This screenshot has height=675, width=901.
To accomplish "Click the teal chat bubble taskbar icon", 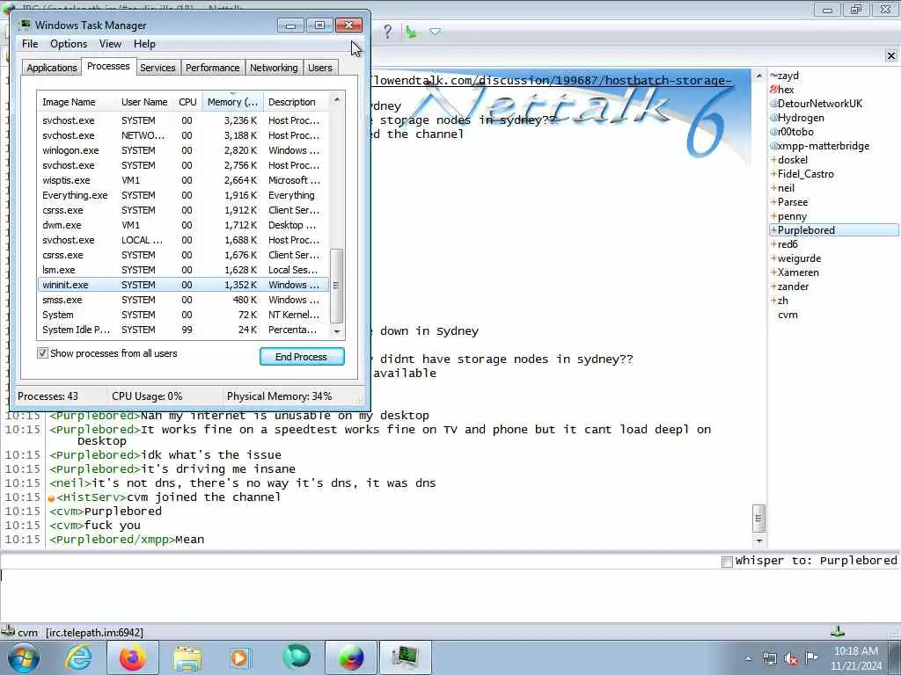I will [x=297, y=657].
